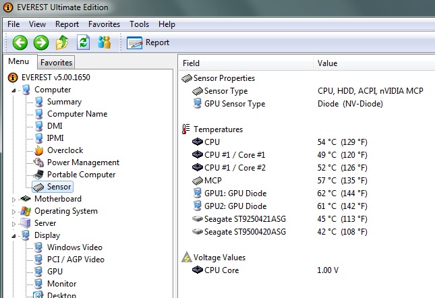Click the EVEREST Ultimate Edition title icon
This screenshot has width=435, height=298.
coord(8,7)
